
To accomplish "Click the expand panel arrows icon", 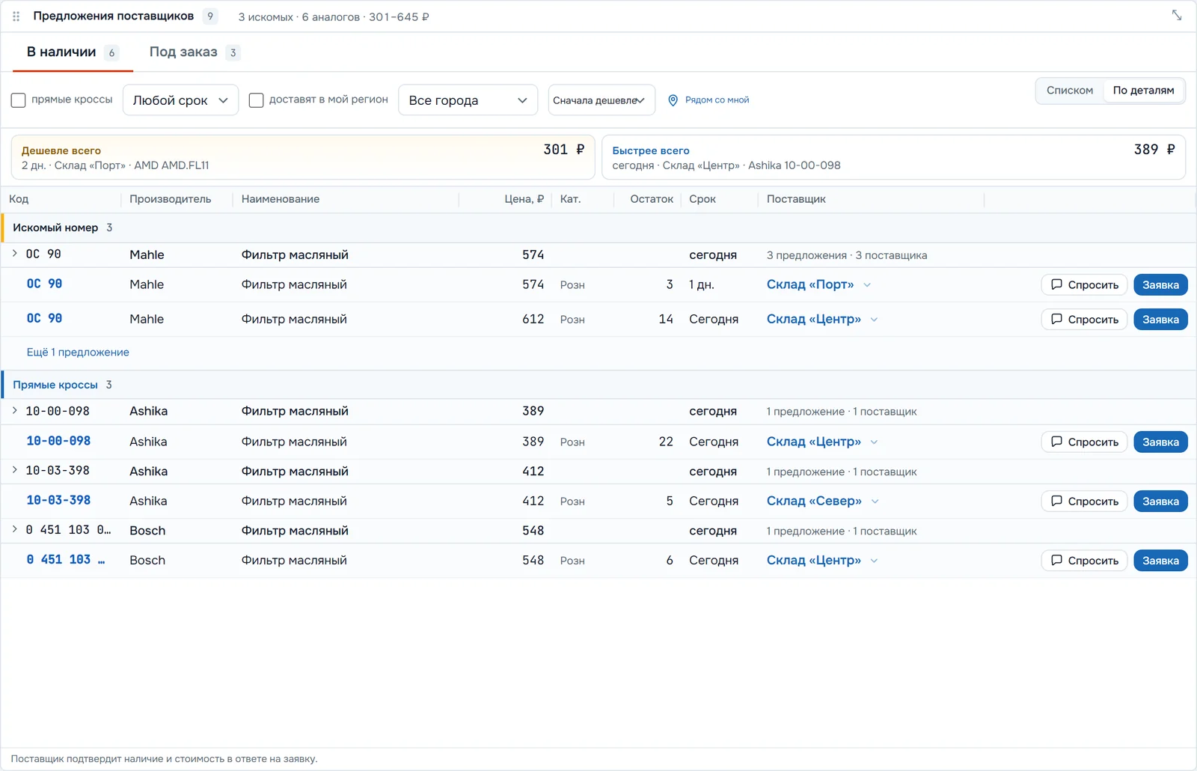I will [1177, 15].
